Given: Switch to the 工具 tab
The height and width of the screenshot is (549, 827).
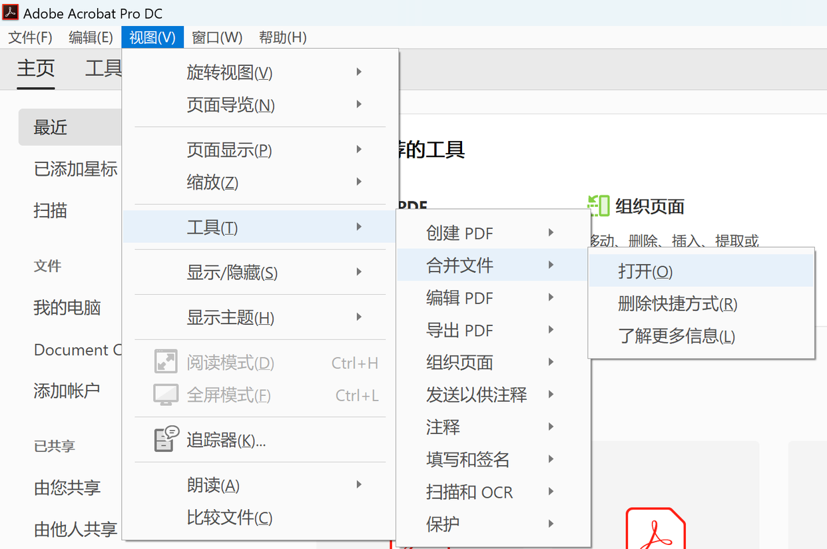Looking at the screenshot, I should tap(103, 69).
